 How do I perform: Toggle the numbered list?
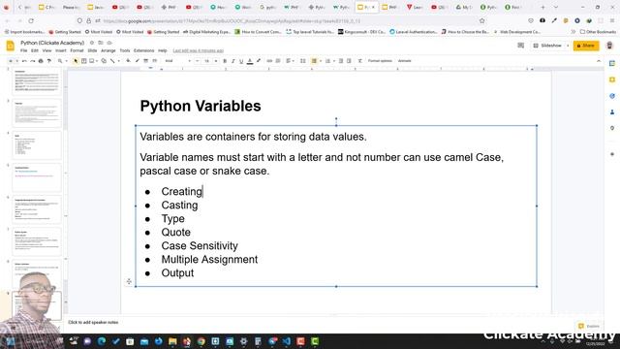coord(327,61)
